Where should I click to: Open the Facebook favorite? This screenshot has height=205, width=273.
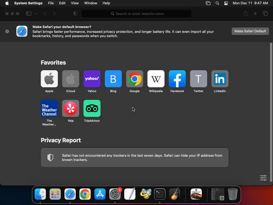pyautogui.click(x=177, y=79)
